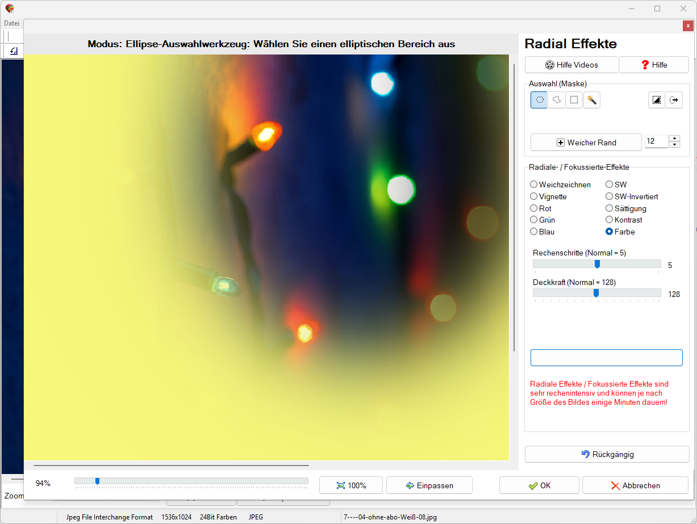Screen dimensions: 697x524
Task: Select the freehand lasso selection tool
Action: tap(557, 100)
